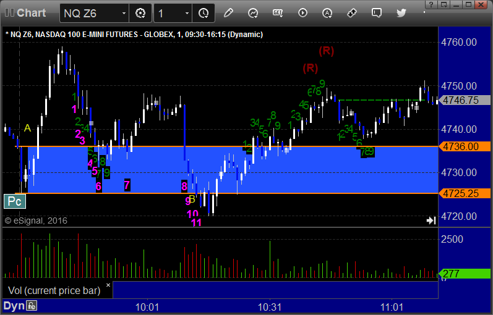The image size is (493, 315).
Task: Maximize the Chart window
Action: pos(468,5)
